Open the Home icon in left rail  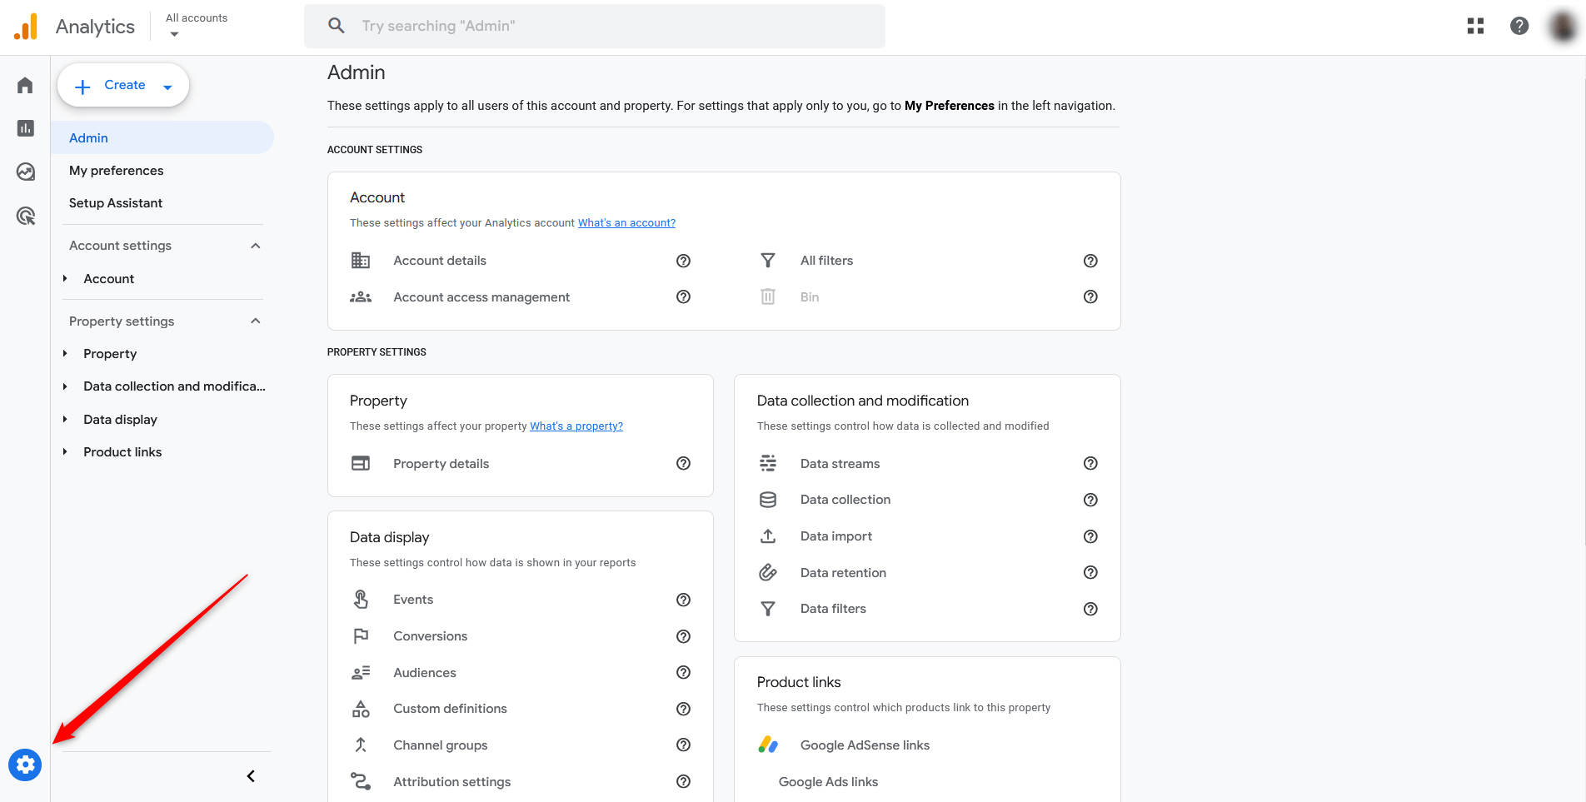(x=24, y=84)
